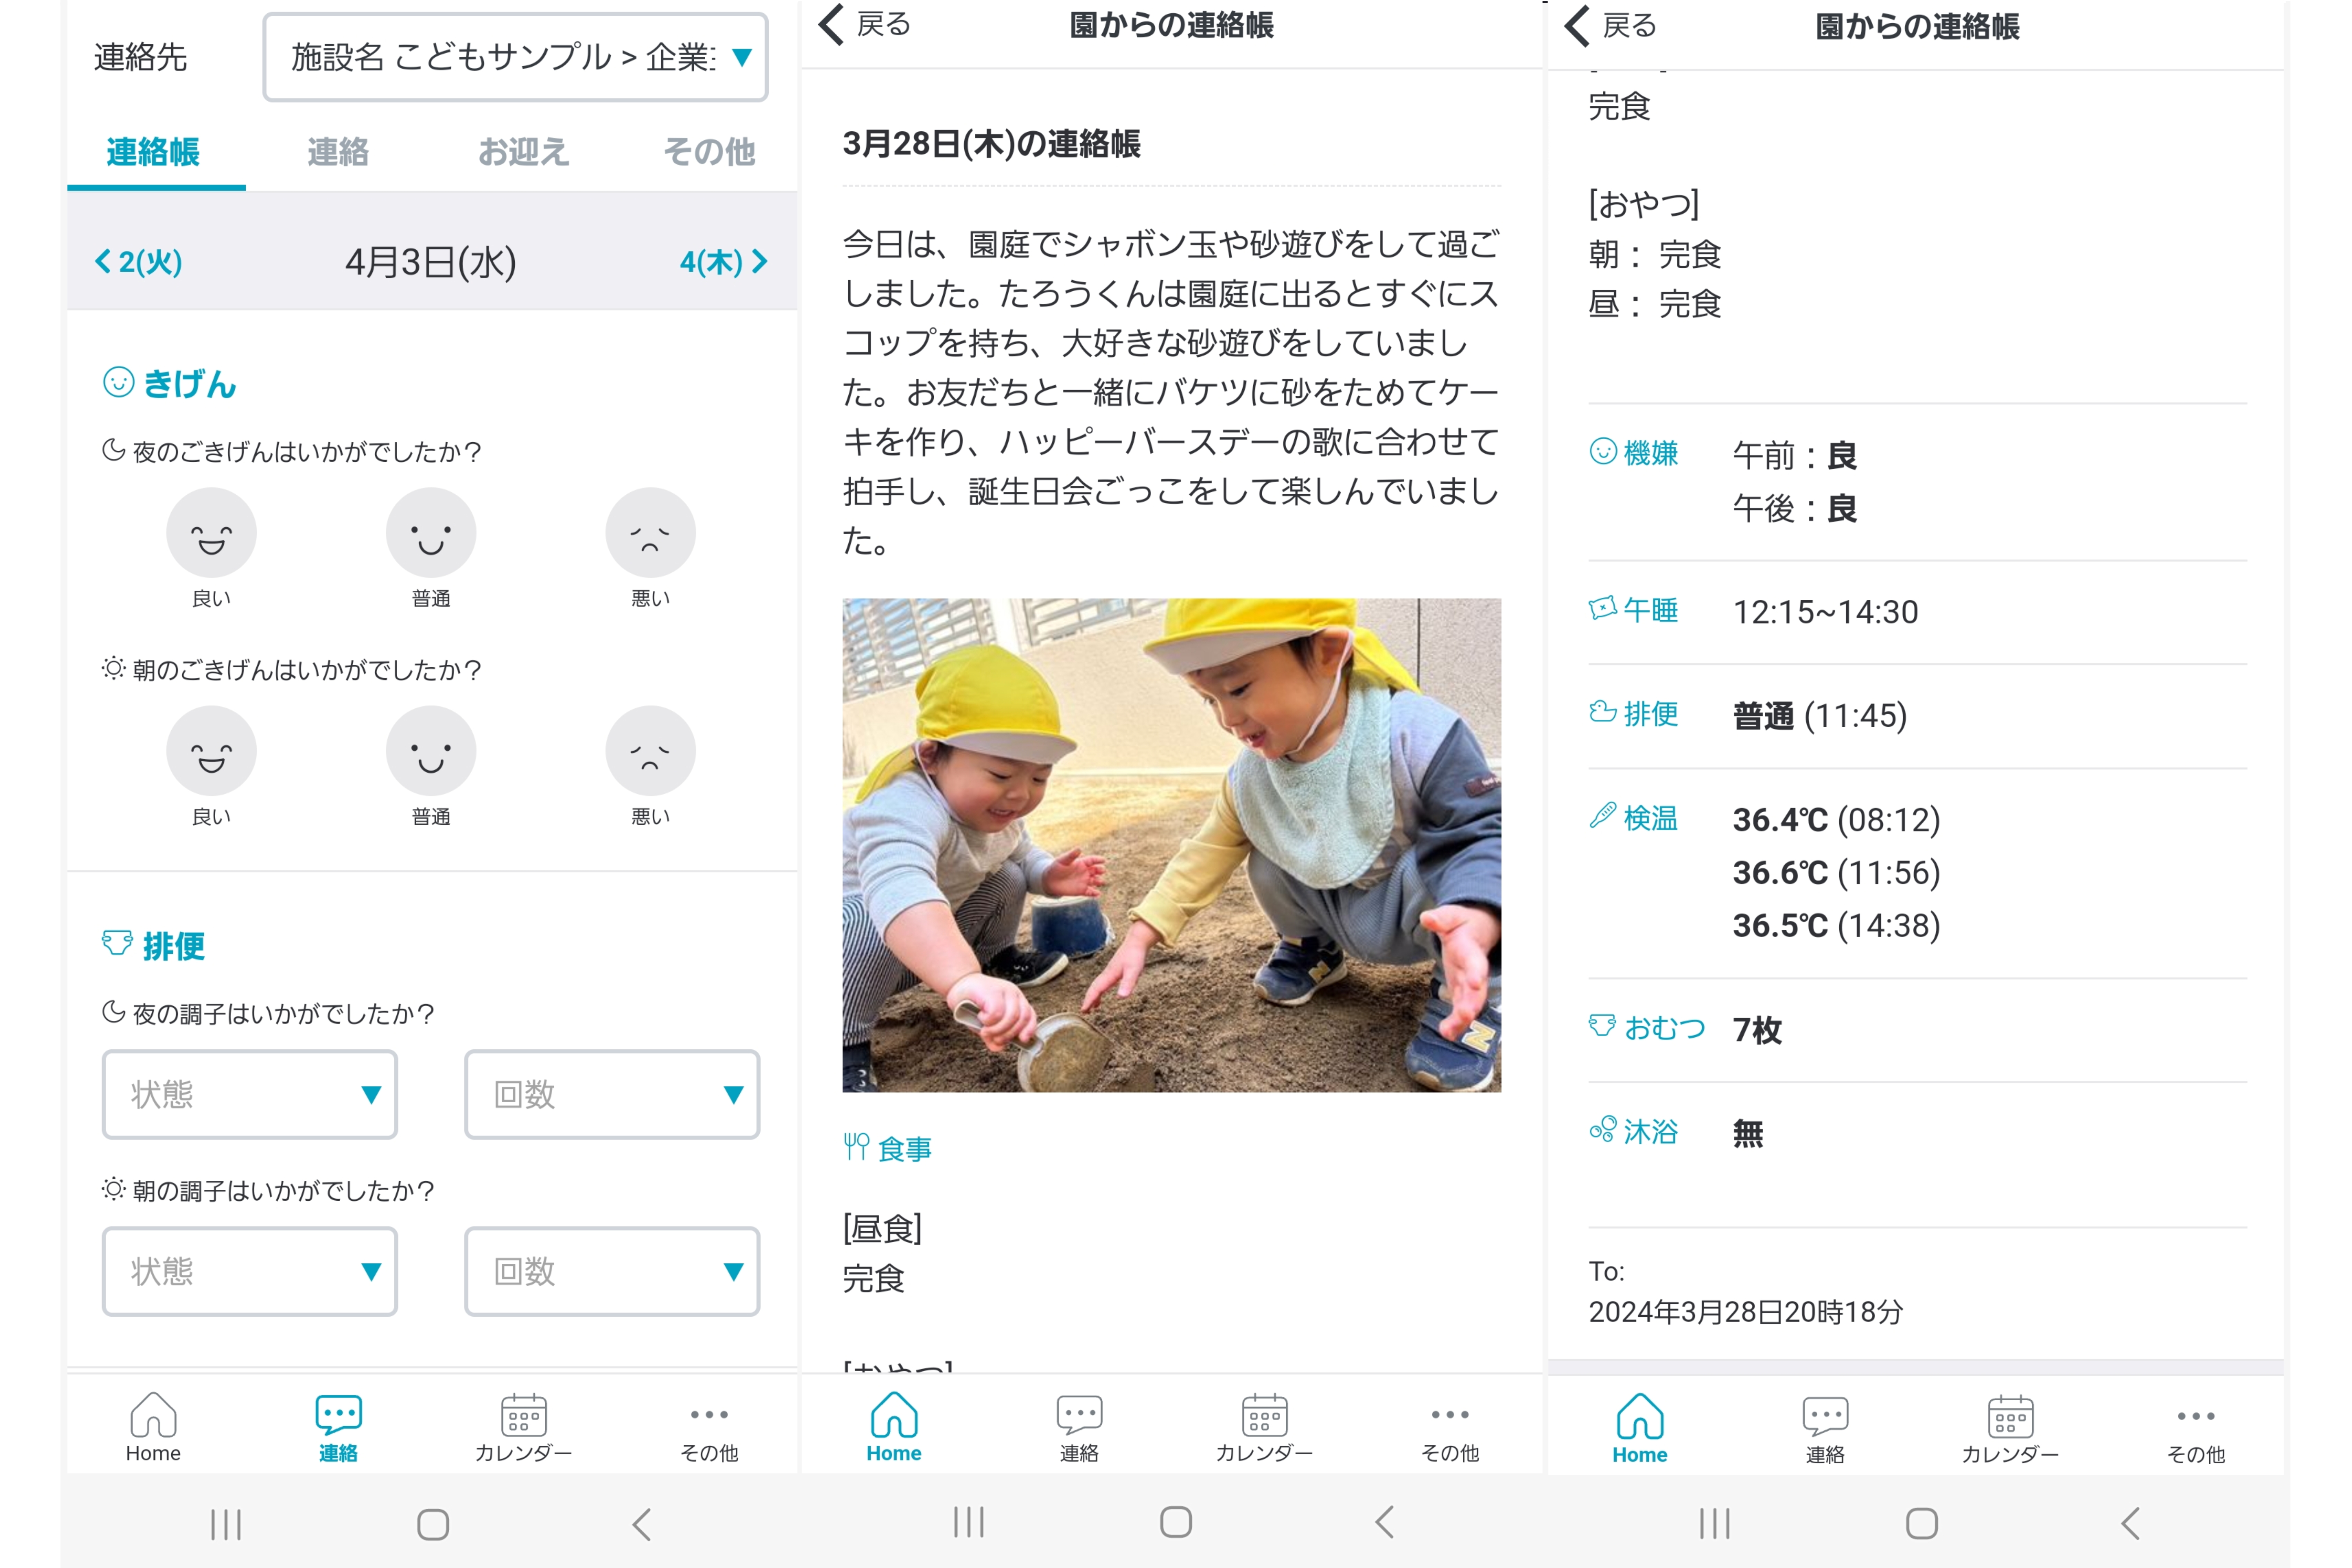Tap the 排便 icon label in right screen
Screen dimensions: 2352x1568
pyautogui.click(x=1634, y=713)
